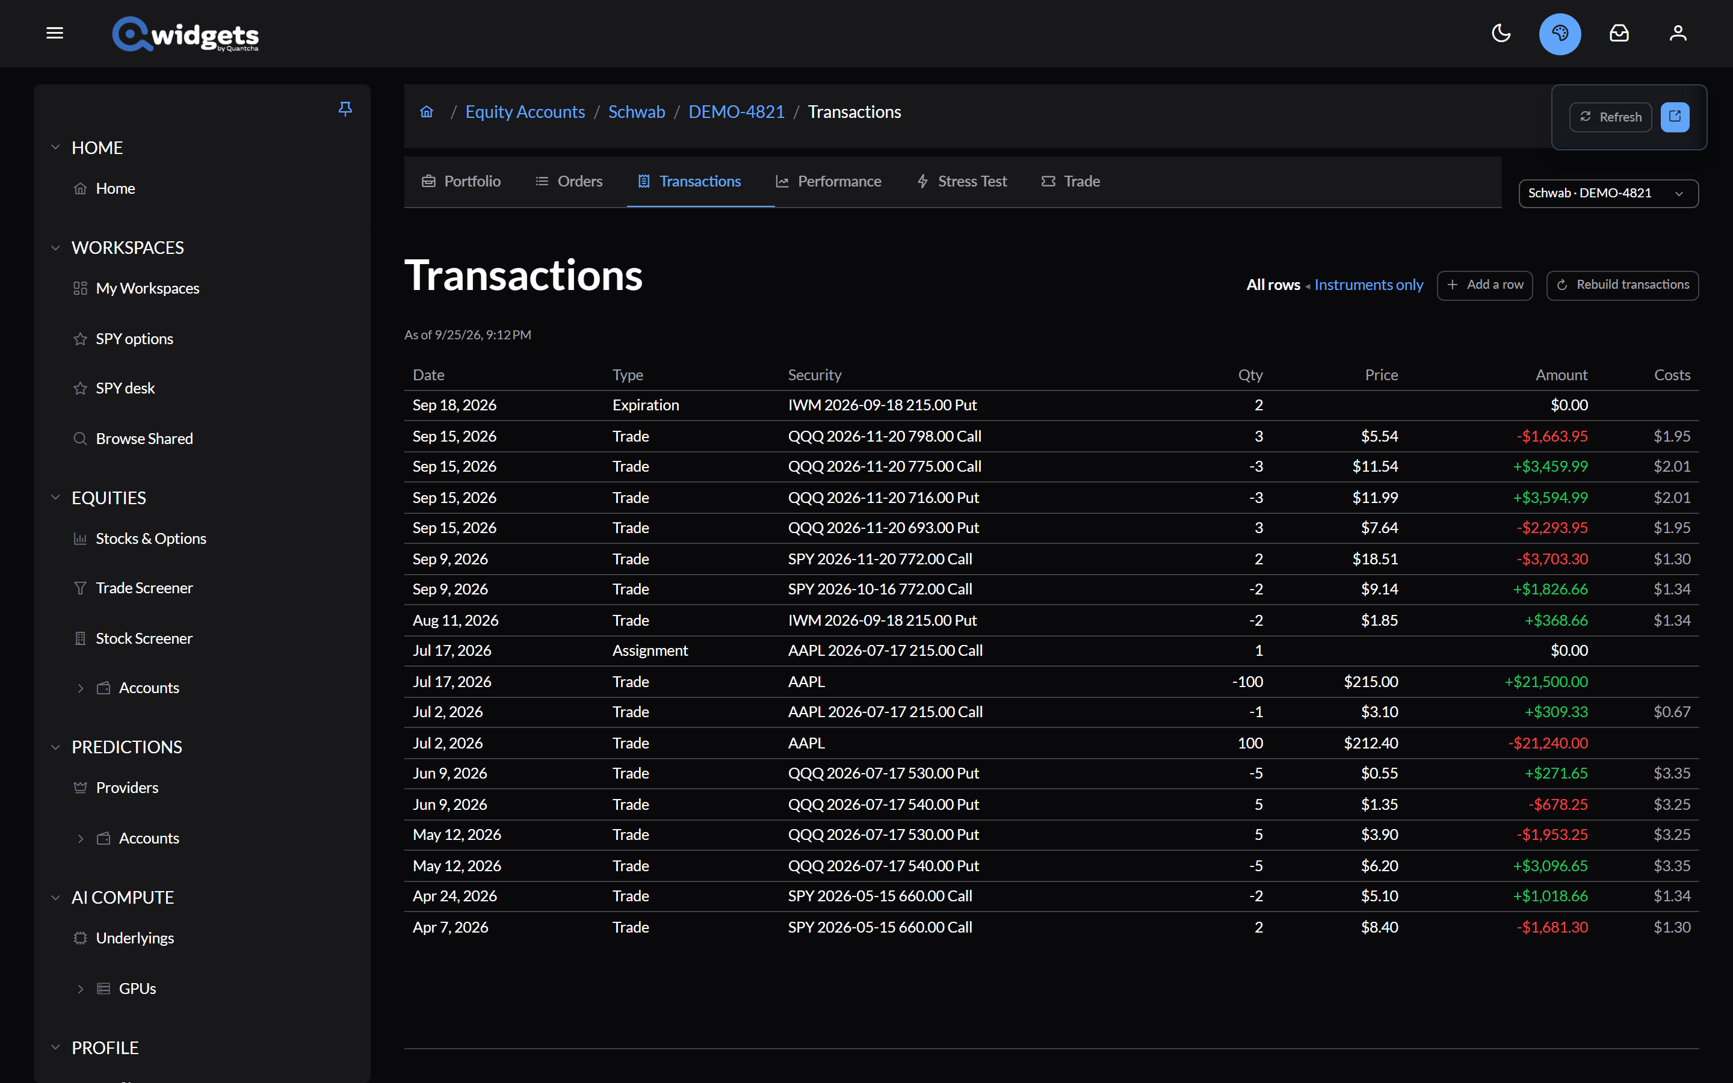Select the IWM Expiration row security
The height and width of the screenshot is (1083, 1733).
click(882, 406)
